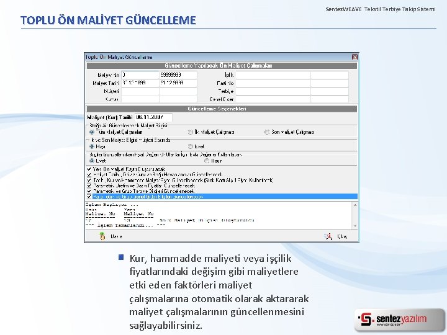447x335 pixels.
Task: Click the 'Güncelleme Seçenekleri' section header
Action: [222, 109]
